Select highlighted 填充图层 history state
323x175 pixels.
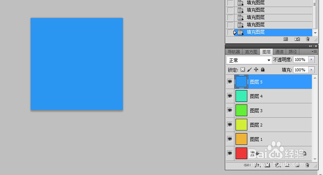point(273,32)
